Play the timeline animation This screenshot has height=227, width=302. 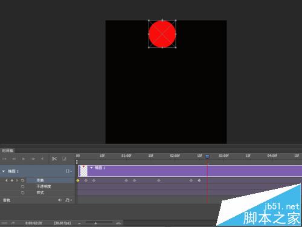coord(24,159)
